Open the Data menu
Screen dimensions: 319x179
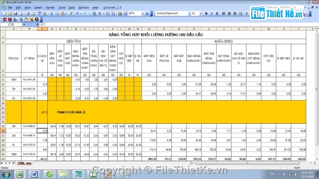[72, 8]
